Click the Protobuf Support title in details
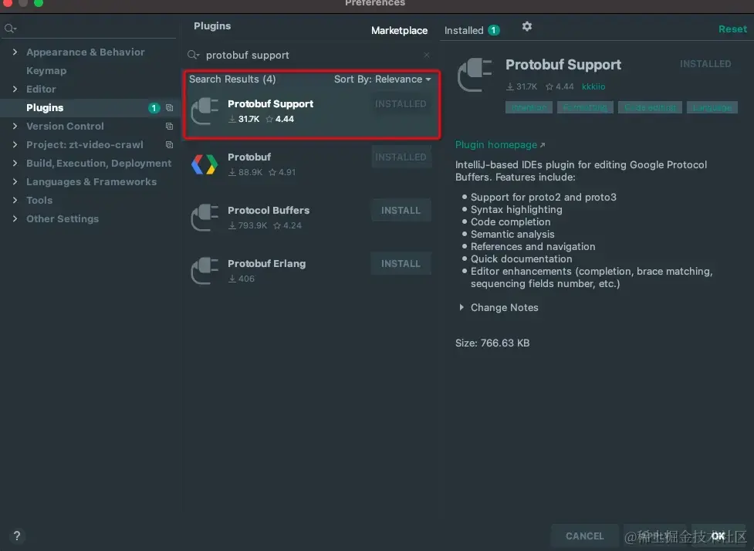The width and height of the screenshot is (754, 551). pyautogui.click(x=563, y=64)
